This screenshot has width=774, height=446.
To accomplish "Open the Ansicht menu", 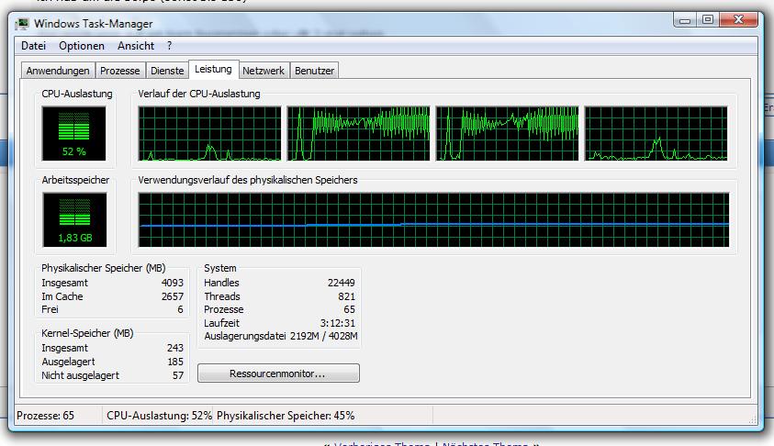I will point(136,46).
